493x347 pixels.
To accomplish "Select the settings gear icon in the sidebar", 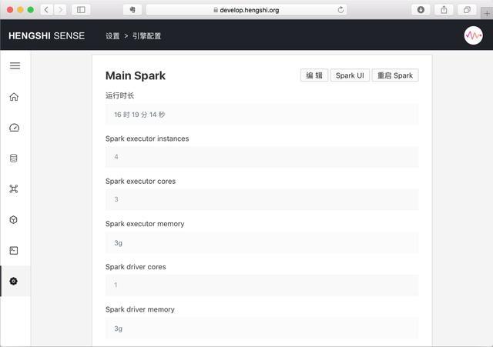I will click(x=14, y=281).
